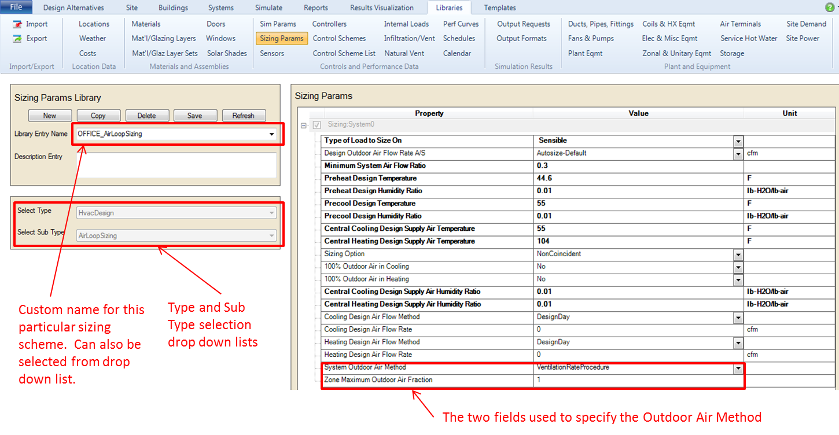Collapse the Sizing:System0 tree node
Viewport: 839px width, 435px height.
304,126
